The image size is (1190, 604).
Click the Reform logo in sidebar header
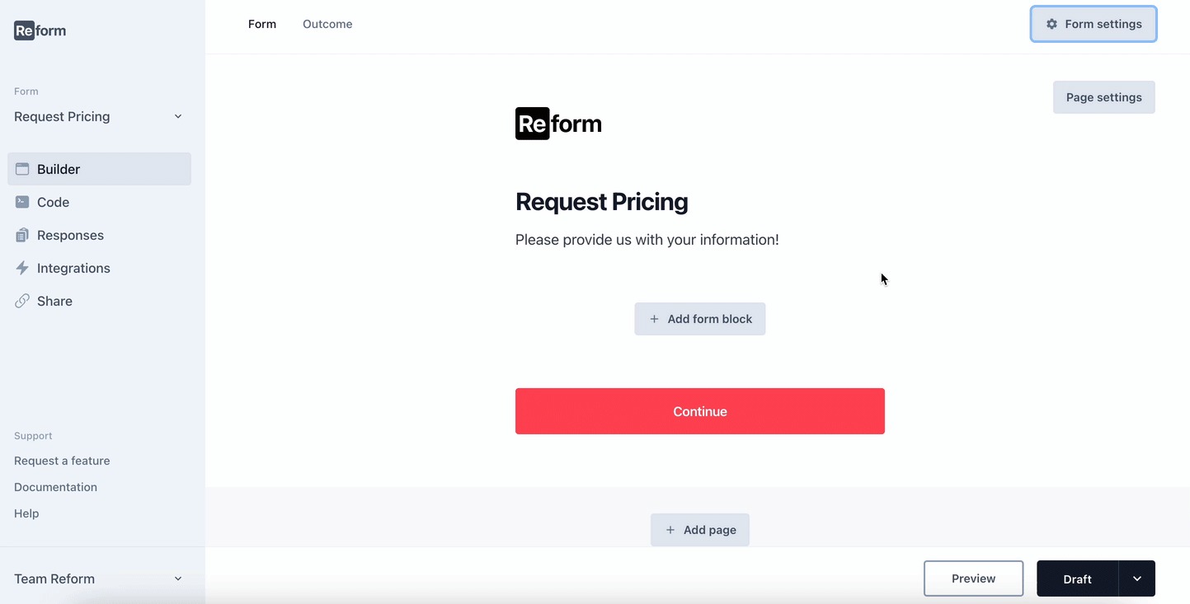pyautogui.click(x=40, y=30)
